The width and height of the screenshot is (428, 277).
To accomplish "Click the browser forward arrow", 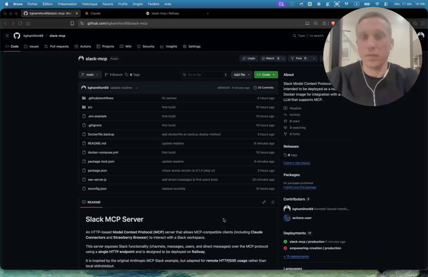I will click(13, 23).
